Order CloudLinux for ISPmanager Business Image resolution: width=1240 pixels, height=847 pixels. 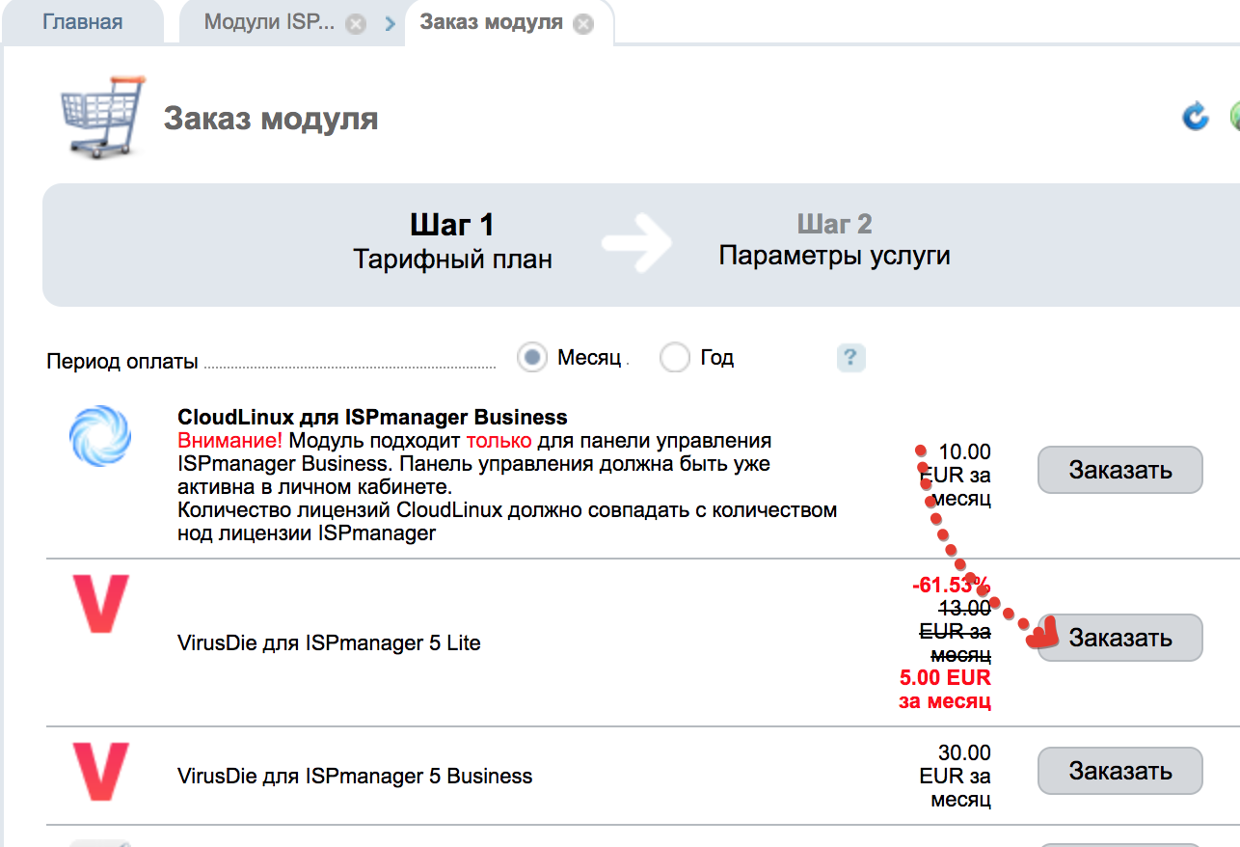coord(1119,470)
